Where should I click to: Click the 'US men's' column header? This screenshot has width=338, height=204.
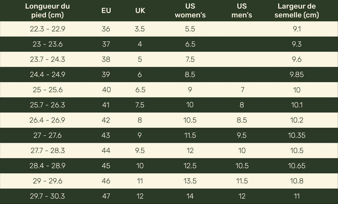click(x=242, y=11)
